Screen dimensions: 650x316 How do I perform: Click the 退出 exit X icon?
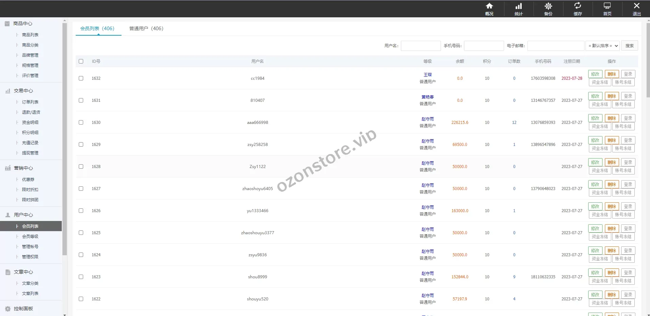pos(637,6)
